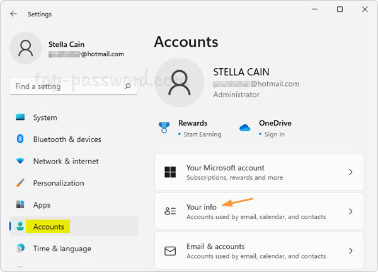The width and height of the screenshot is (378, 272).
Task: Expand Email & accounts chevron
Action: [x=351, y=251]
